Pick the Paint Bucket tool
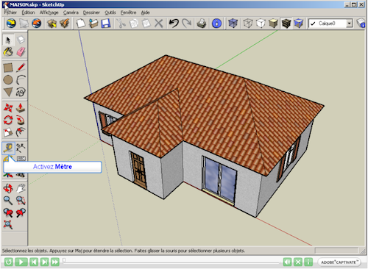 [8, 51]
